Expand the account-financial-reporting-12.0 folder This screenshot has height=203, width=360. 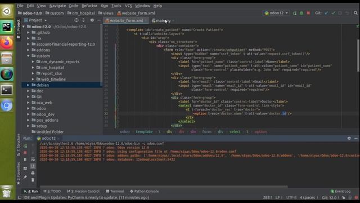(x=28, y=44)
